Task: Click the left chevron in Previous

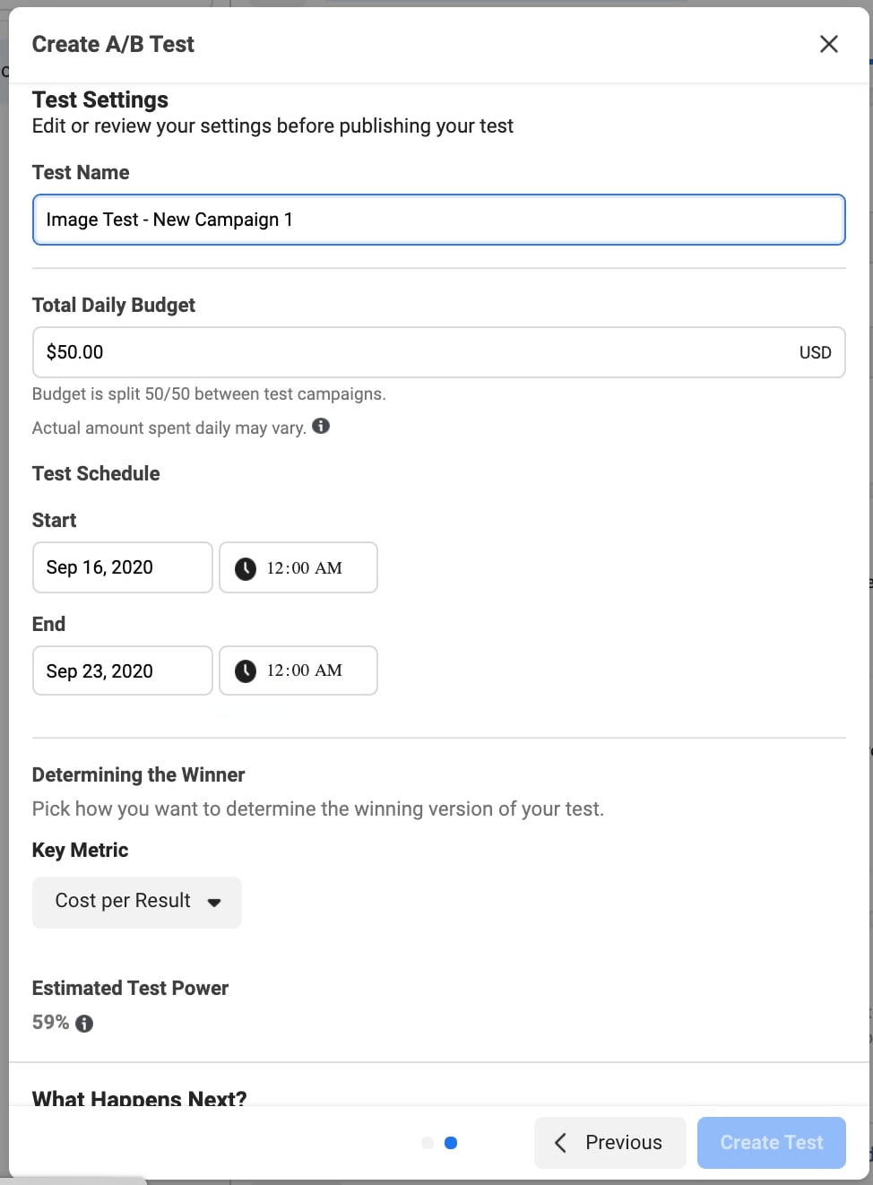Action: pyautogui.click(x=560, y=1143)
